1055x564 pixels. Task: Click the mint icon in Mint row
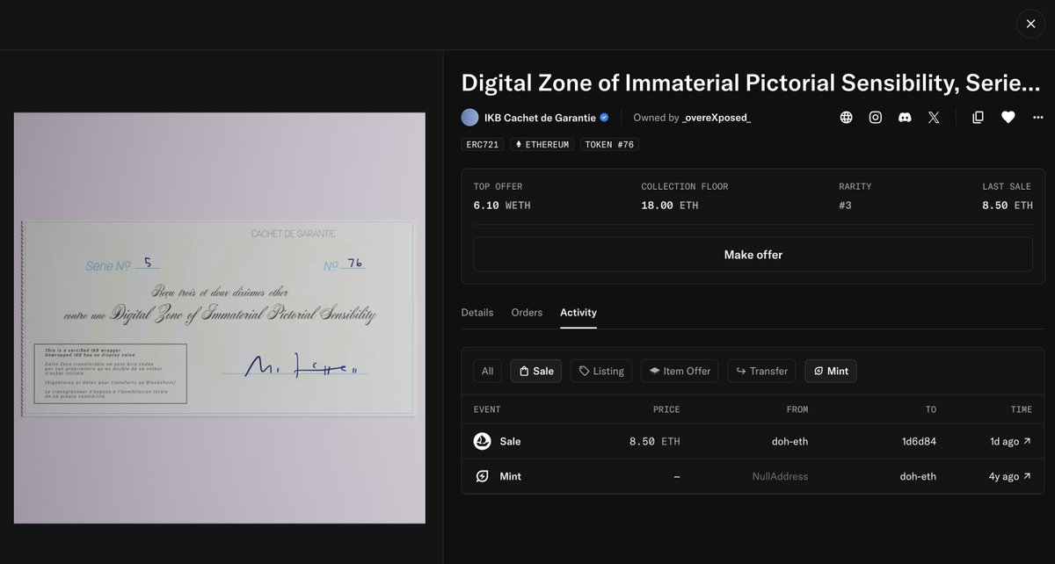click(482, 476)
